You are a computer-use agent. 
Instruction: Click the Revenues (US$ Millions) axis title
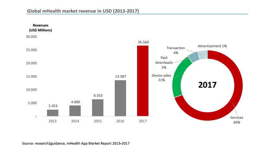(42, 28)
